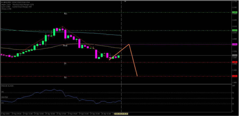Click the OS oversold level label
Image resolution: width=239 pixels, height=116 pixels.
(2, 103)
